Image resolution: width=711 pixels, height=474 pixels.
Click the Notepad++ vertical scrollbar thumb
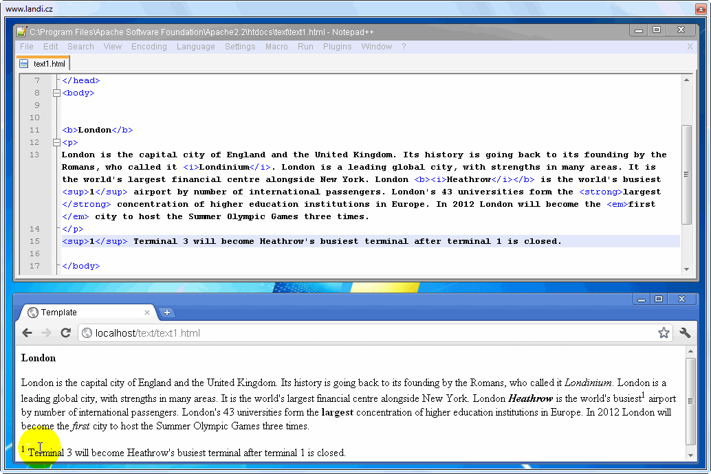tap(686, 174)
